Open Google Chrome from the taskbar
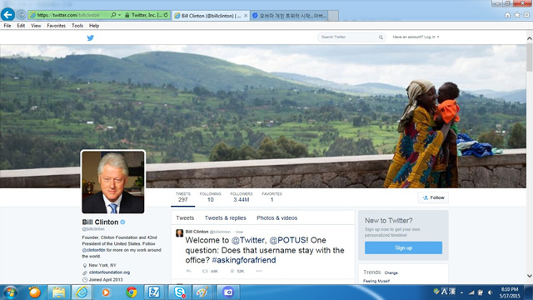 point(132,292)
